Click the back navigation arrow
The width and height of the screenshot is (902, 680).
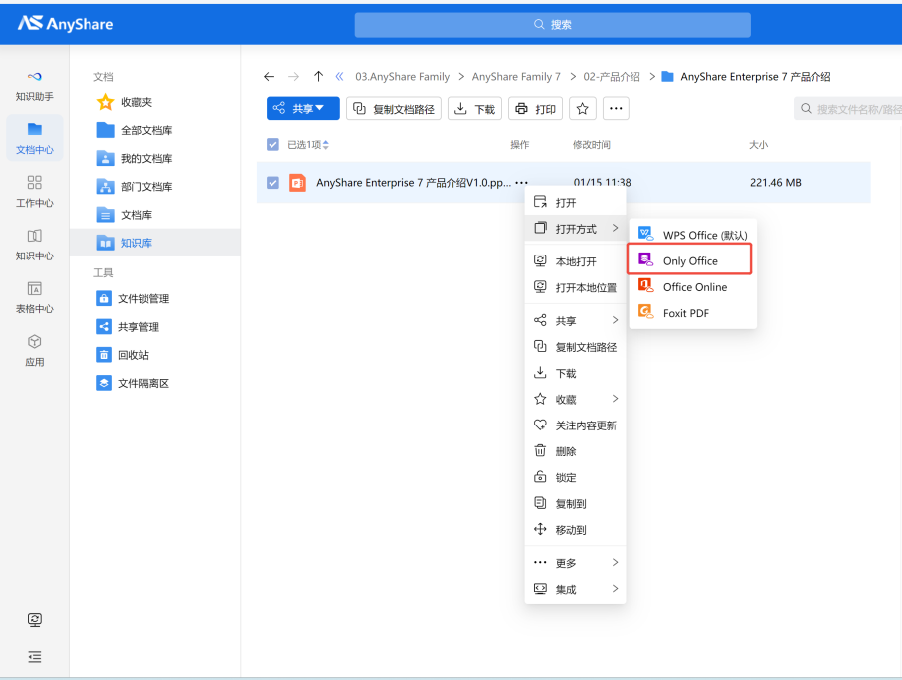click(269, 77)
